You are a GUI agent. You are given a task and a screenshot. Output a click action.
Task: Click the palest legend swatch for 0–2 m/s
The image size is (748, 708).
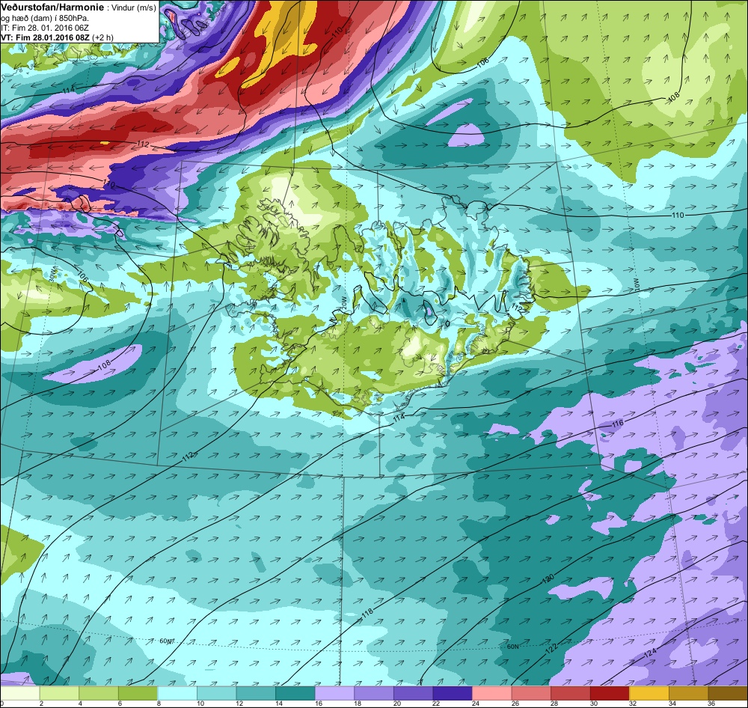pyautogui.click(x=19, y=693)
